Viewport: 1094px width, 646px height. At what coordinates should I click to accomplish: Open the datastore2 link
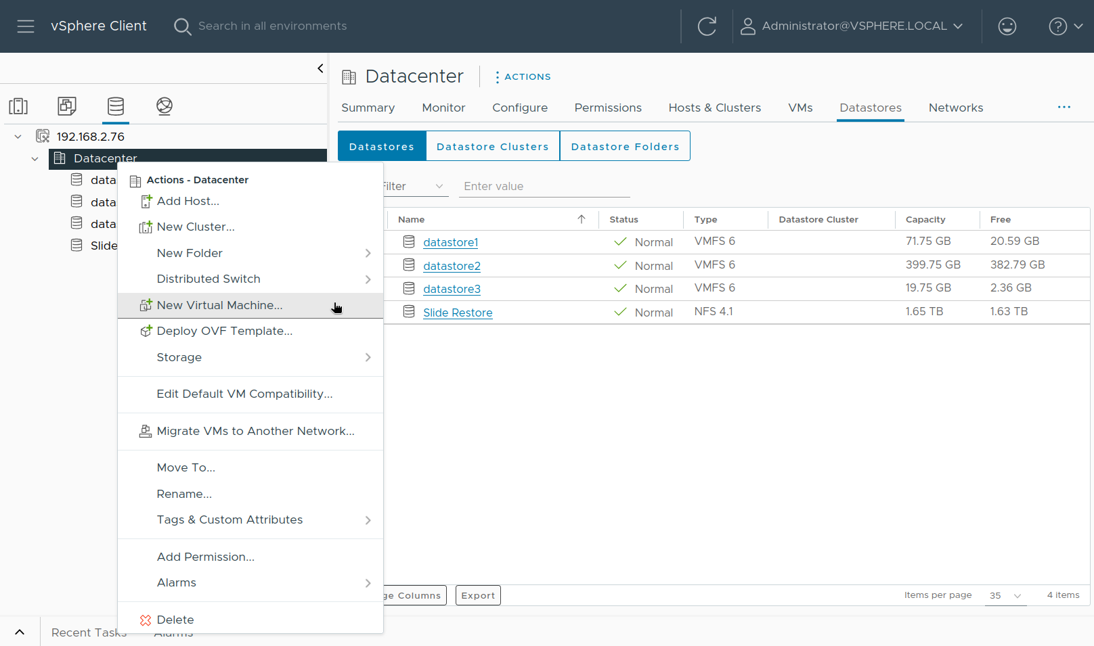452,266
